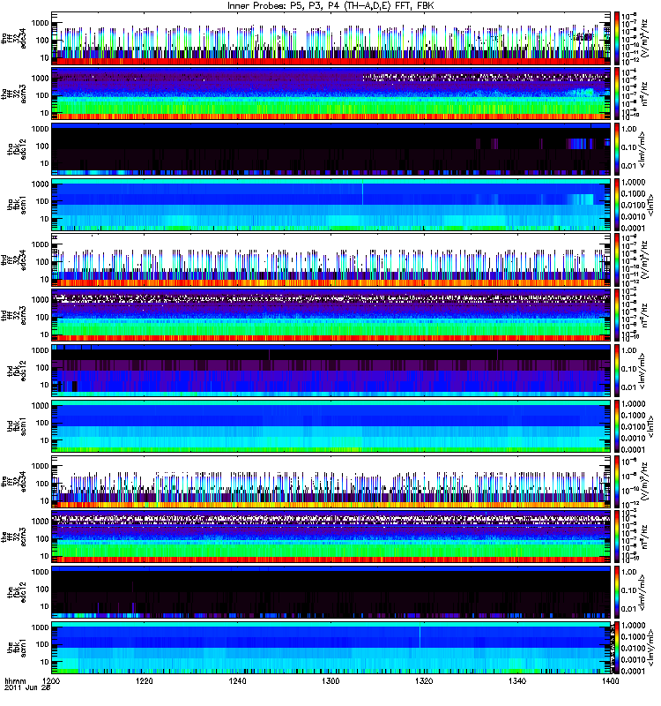Click the 'thd fbk scm1' y-axis label
Viewport: 661px width, 706px height.
(x=17, y=426)
